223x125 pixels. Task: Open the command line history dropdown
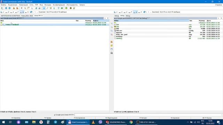click(222, 115)
